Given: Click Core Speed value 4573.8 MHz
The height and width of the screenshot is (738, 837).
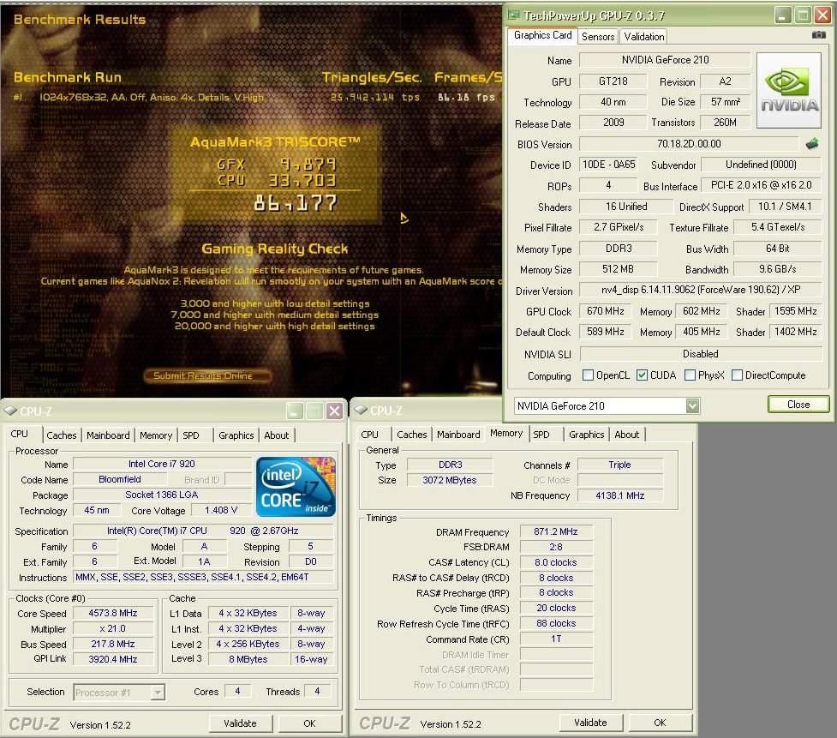Looking at the screenshot, I should [113, 613].
